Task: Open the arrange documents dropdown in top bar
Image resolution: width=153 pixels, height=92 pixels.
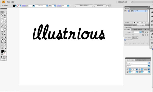Action: (x=13, y=2)
